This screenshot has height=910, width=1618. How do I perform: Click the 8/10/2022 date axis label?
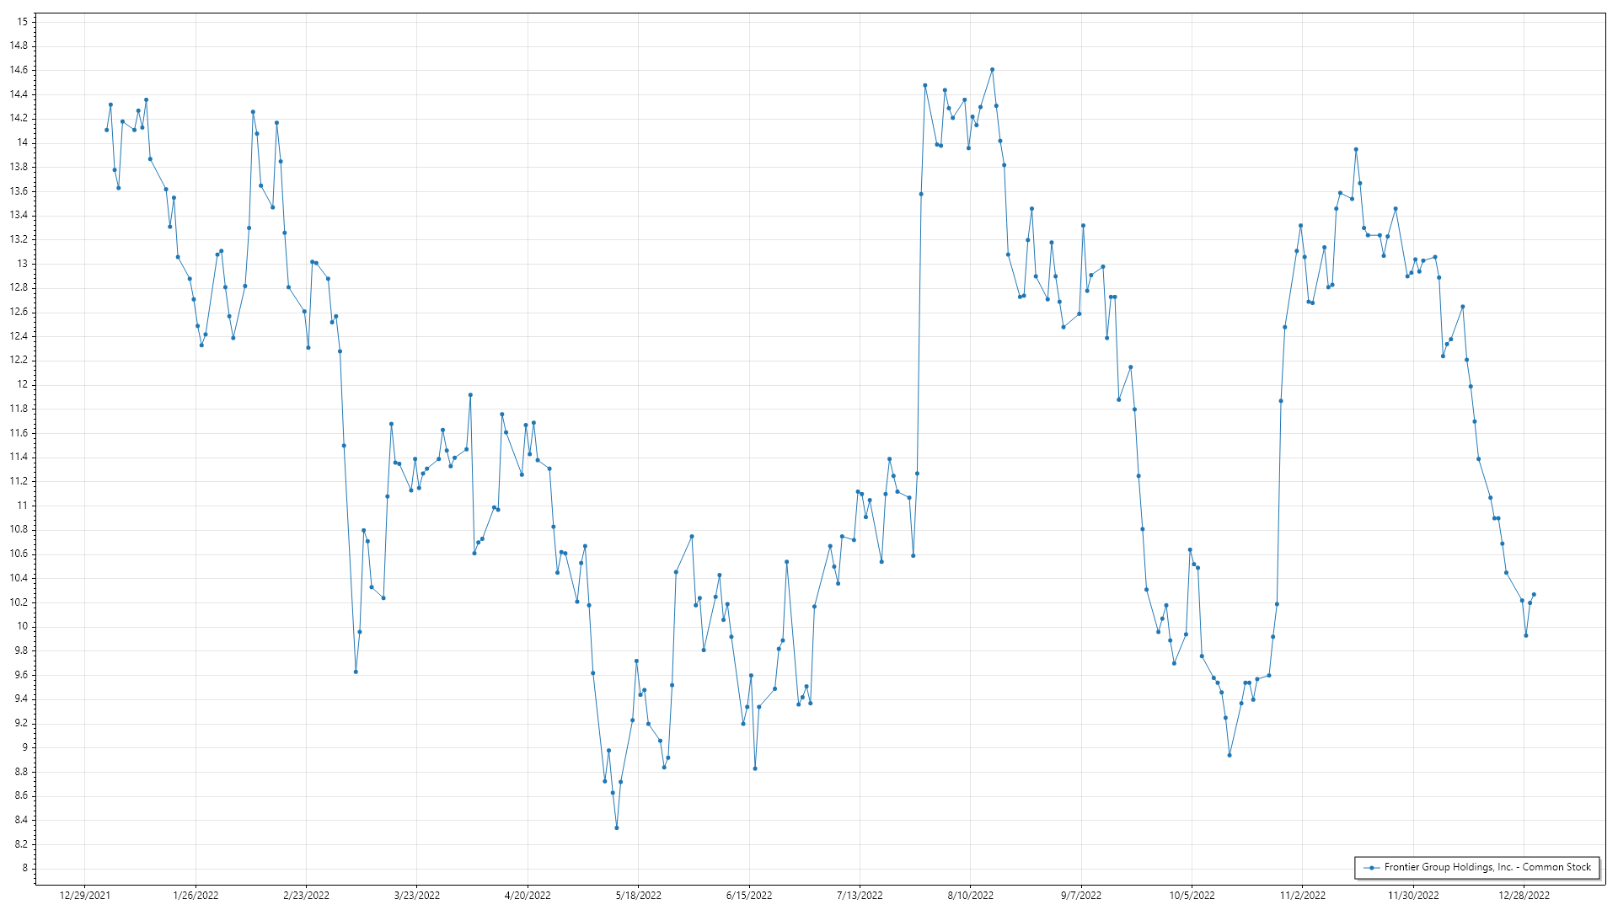click(x=970, y=896)
